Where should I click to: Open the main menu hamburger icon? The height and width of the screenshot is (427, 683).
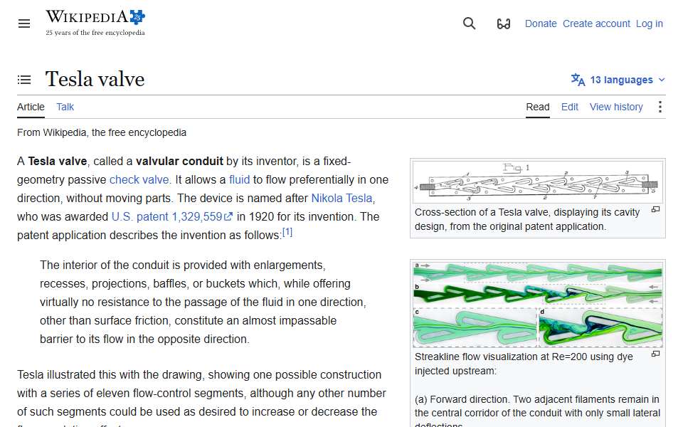click(24, 23)
